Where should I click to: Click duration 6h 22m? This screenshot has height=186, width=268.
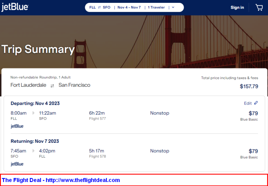pos(97,113)
